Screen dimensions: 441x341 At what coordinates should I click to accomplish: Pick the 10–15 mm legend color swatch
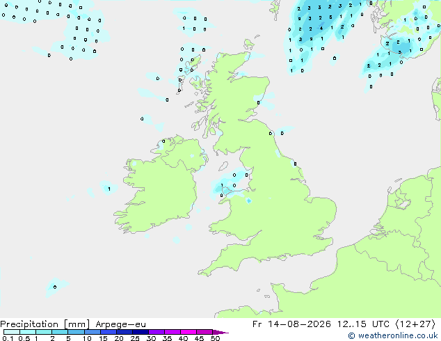[92, 332]
